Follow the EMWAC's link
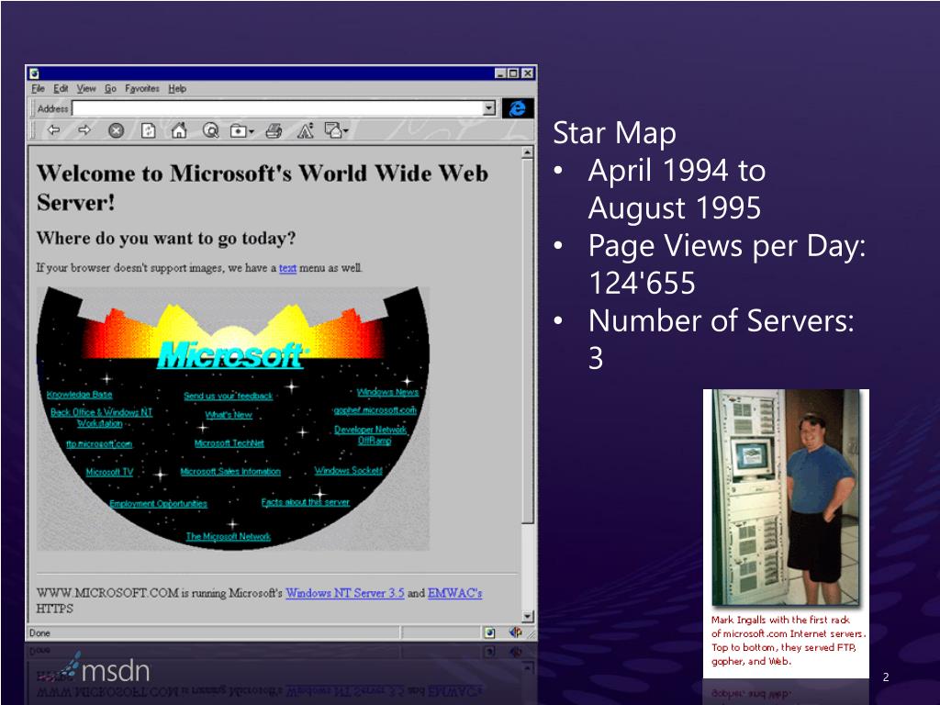The height and width of the screenshot is (705, 940). (x=455, y=593)
